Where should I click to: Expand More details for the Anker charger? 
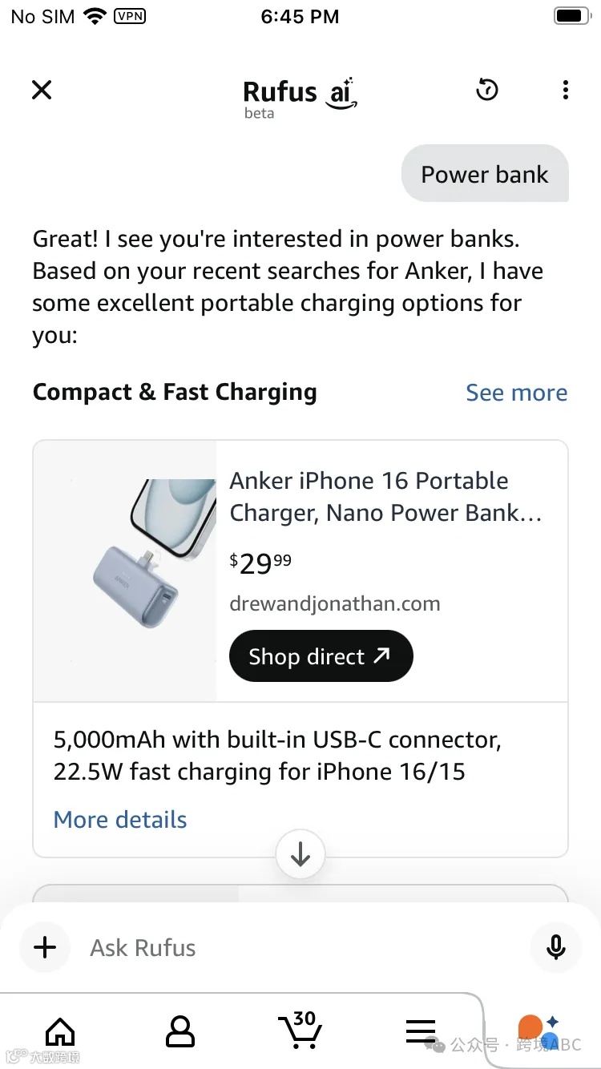point(120,820)
